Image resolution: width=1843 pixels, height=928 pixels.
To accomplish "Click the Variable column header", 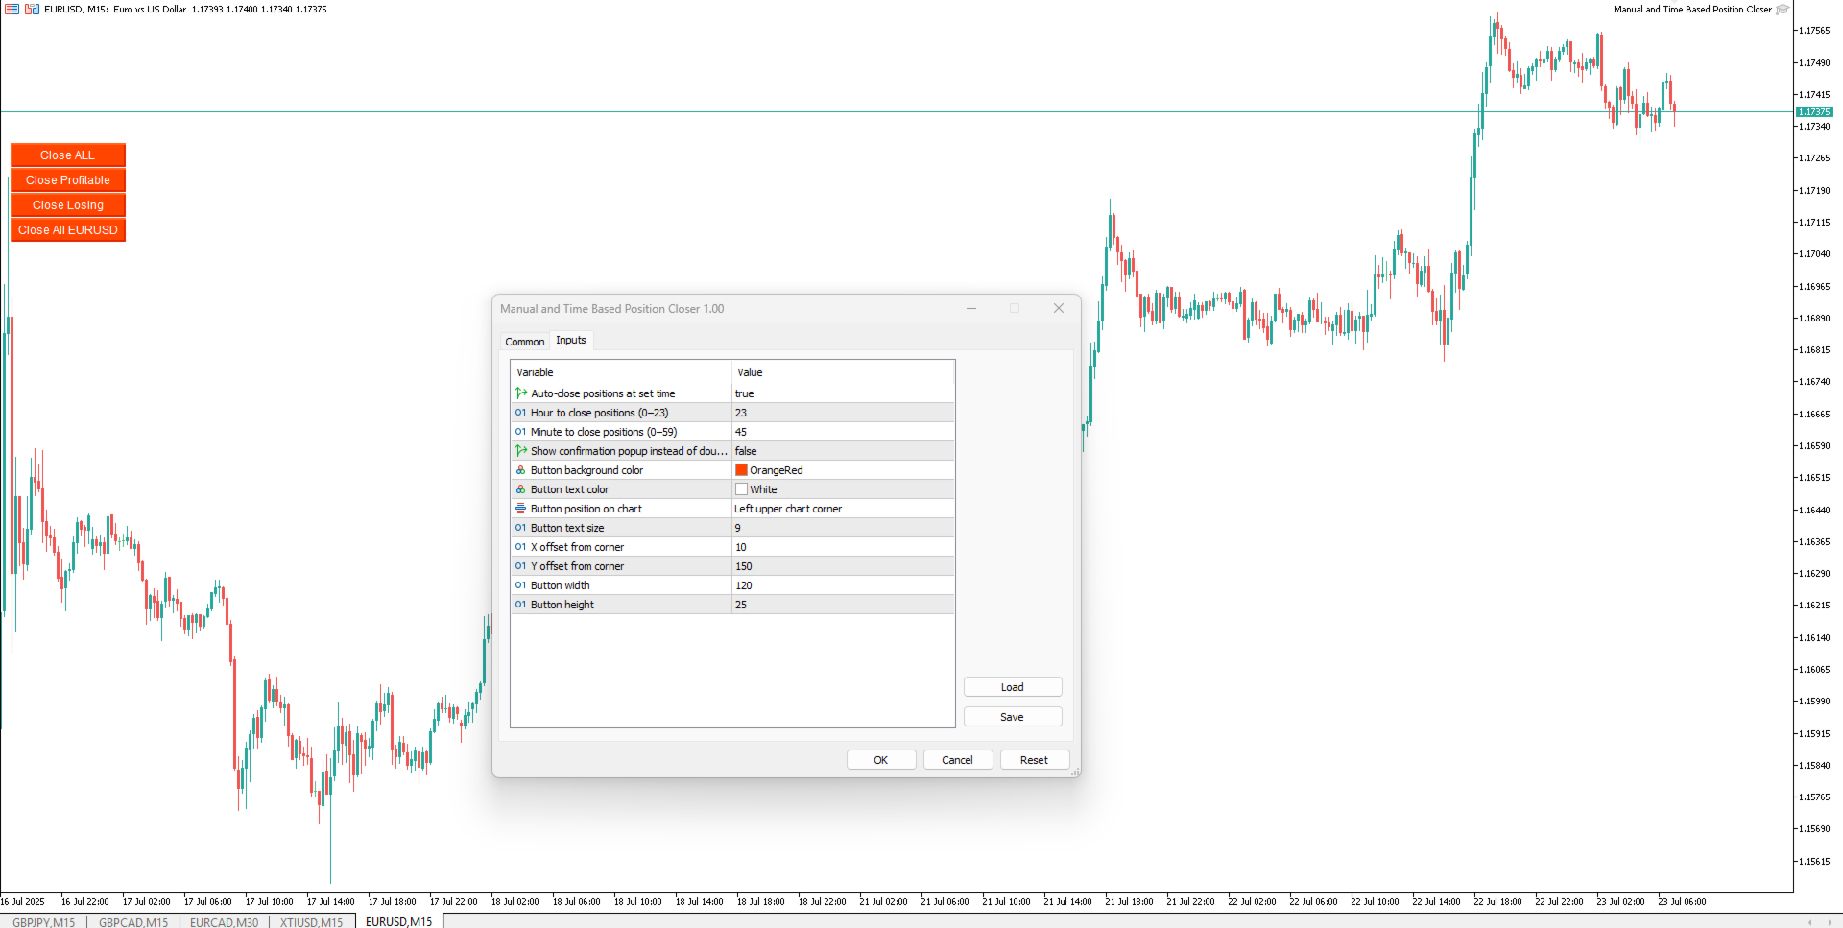I will pos(621,372).
